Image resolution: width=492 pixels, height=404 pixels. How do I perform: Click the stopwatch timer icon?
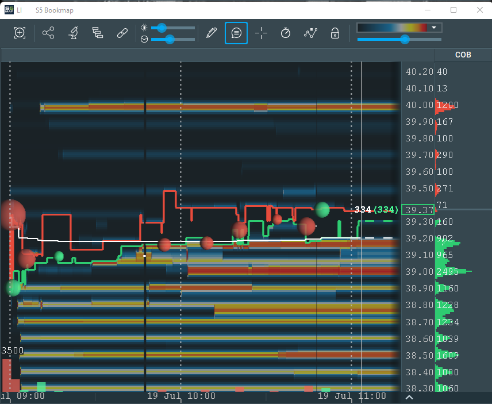286,33
